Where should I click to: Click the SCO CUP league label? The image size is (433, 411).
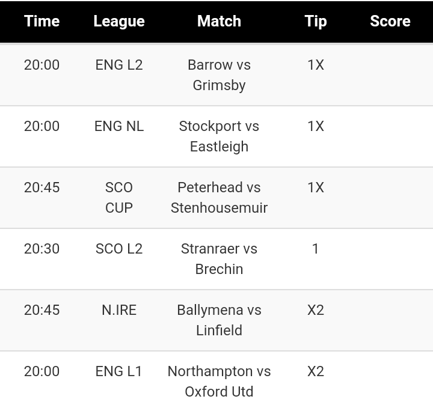click(119, 198)
